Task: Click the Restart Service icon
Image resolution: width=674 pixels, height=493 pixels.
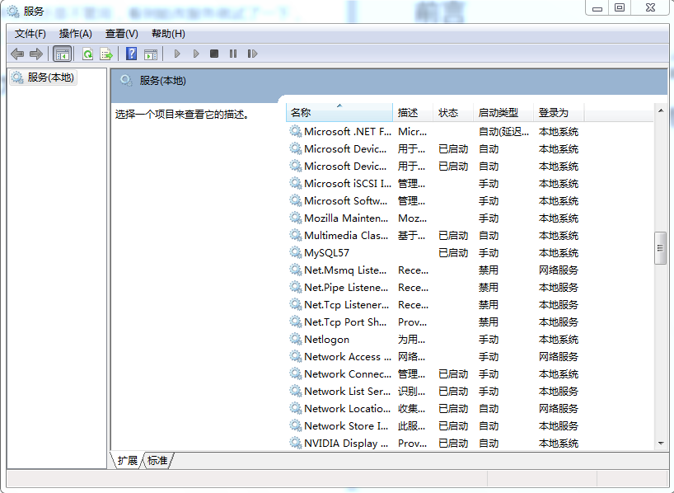Action: (x=253, y=53)
